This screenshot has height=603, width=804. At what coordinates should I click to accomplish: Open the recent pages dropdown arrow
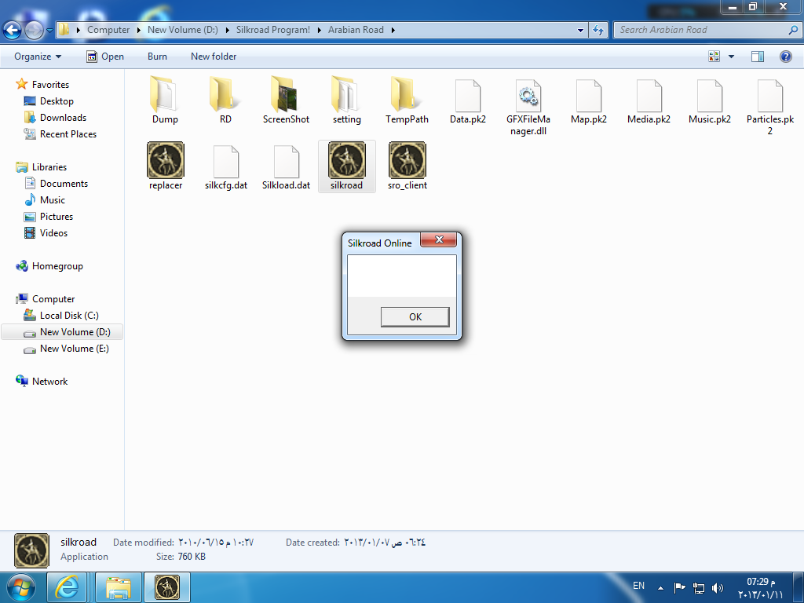[x=49, y=31]
